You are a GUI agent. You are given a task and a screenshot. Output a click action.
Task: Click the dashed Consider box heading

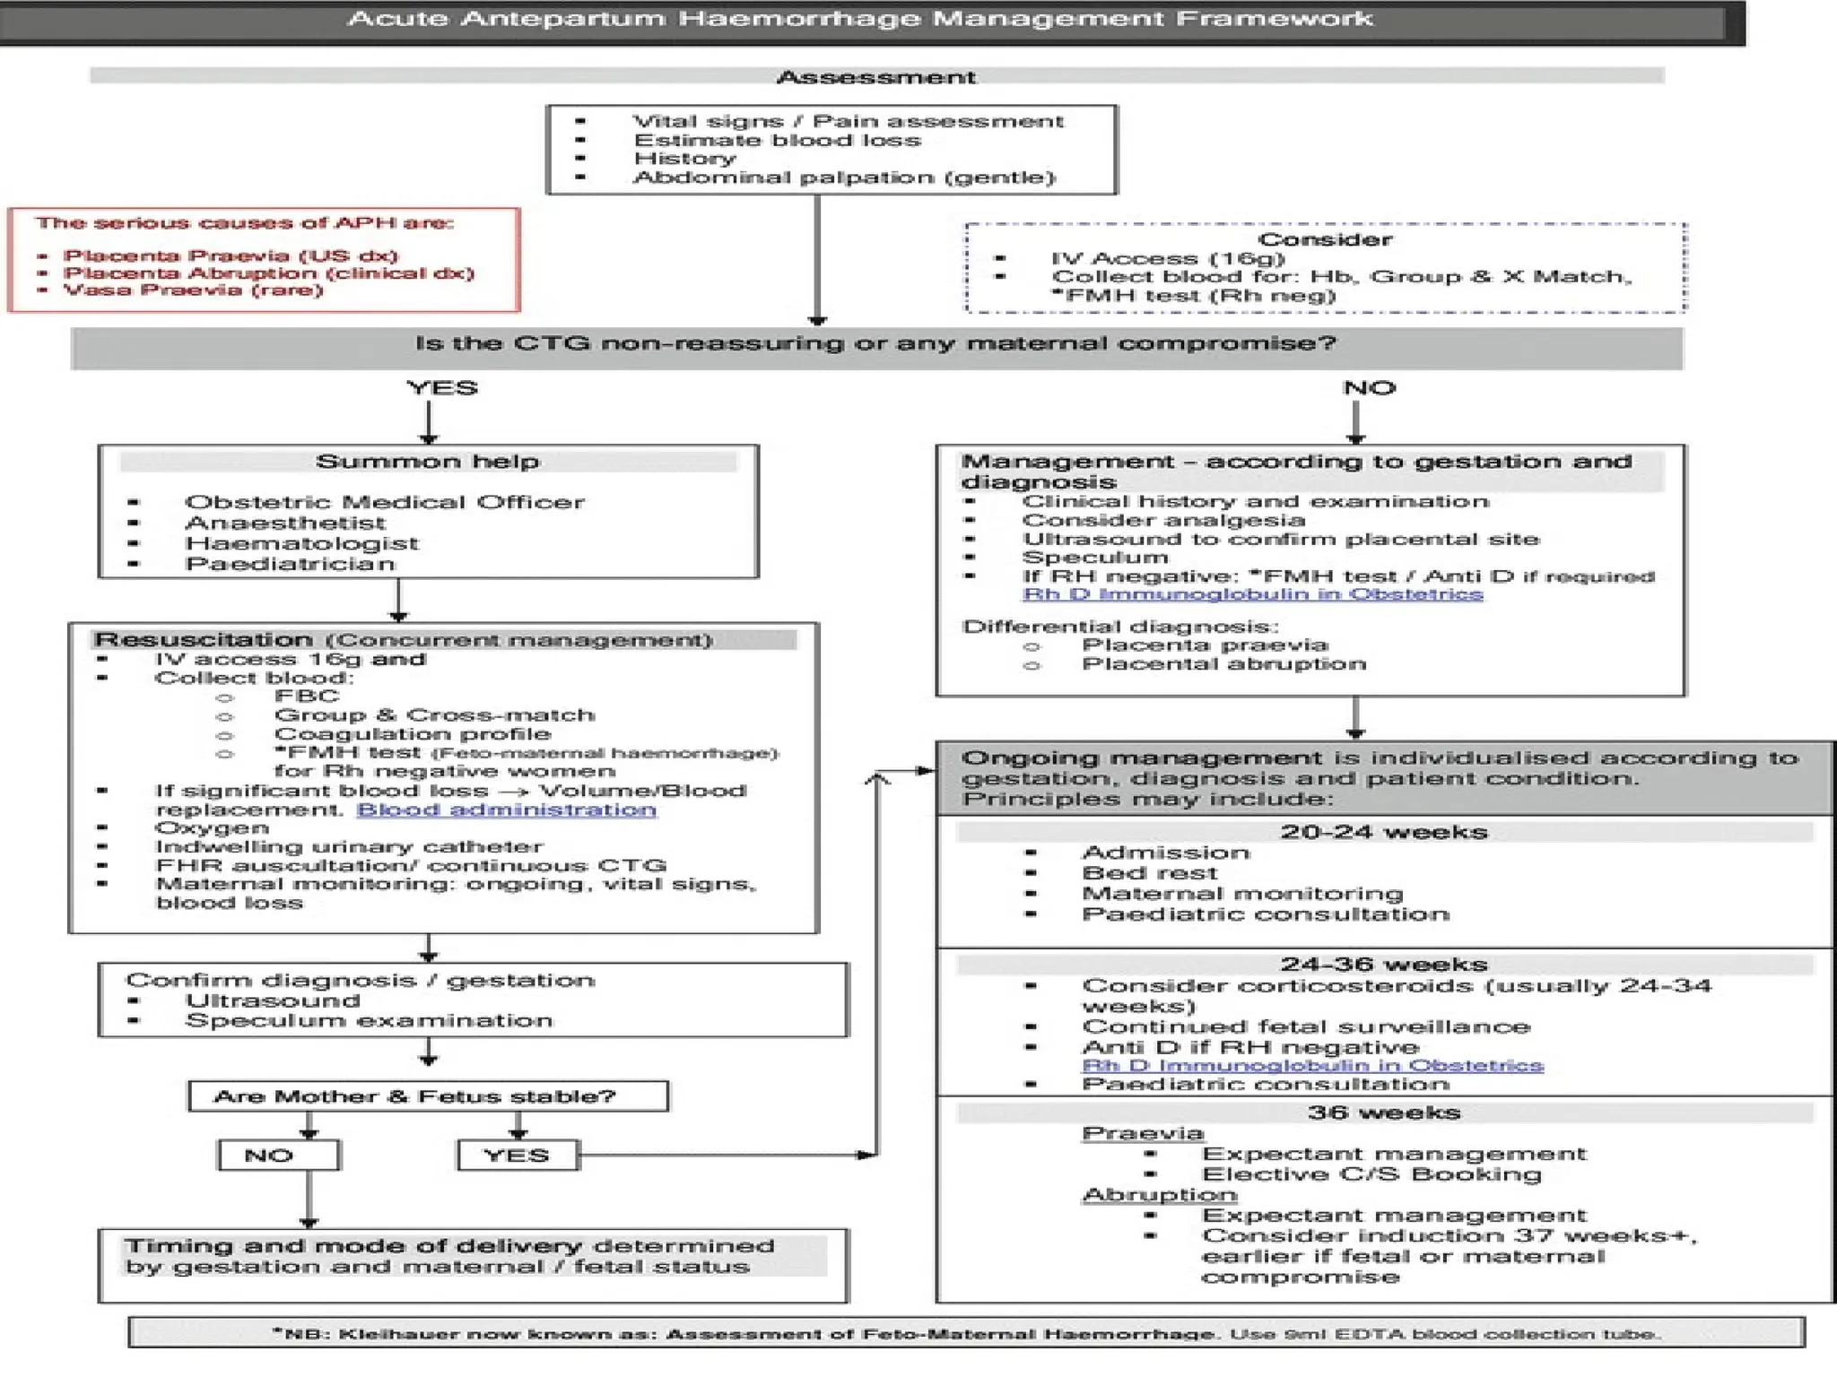pos(1325,239)
